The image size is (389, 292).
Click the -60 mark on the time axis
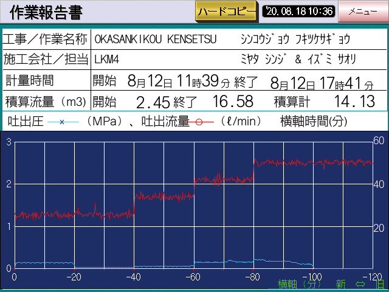[193, 277]
